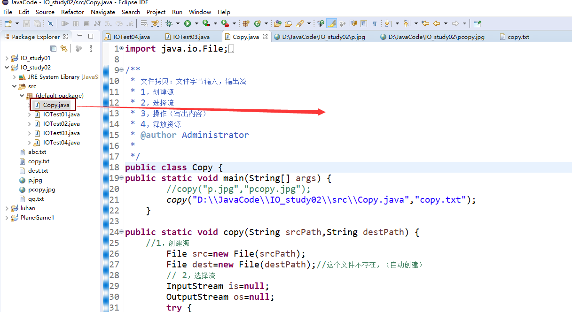Toggle Skip All Breakpoints
572x312 pixels.
point(50,23)
